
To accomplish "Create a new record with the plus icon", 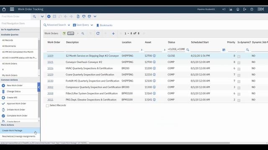I will click(x=49, y=17).
